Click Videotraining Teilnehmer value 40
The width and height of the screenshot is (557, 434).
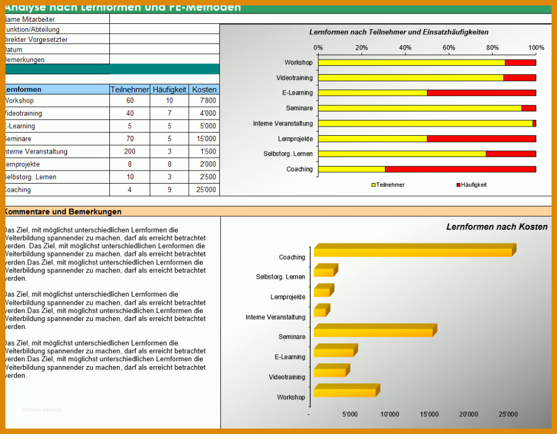pos(129,113)
